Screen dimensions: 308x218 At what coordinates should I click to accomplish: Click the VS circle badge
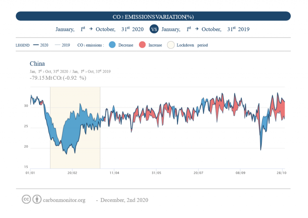[154, 29]
